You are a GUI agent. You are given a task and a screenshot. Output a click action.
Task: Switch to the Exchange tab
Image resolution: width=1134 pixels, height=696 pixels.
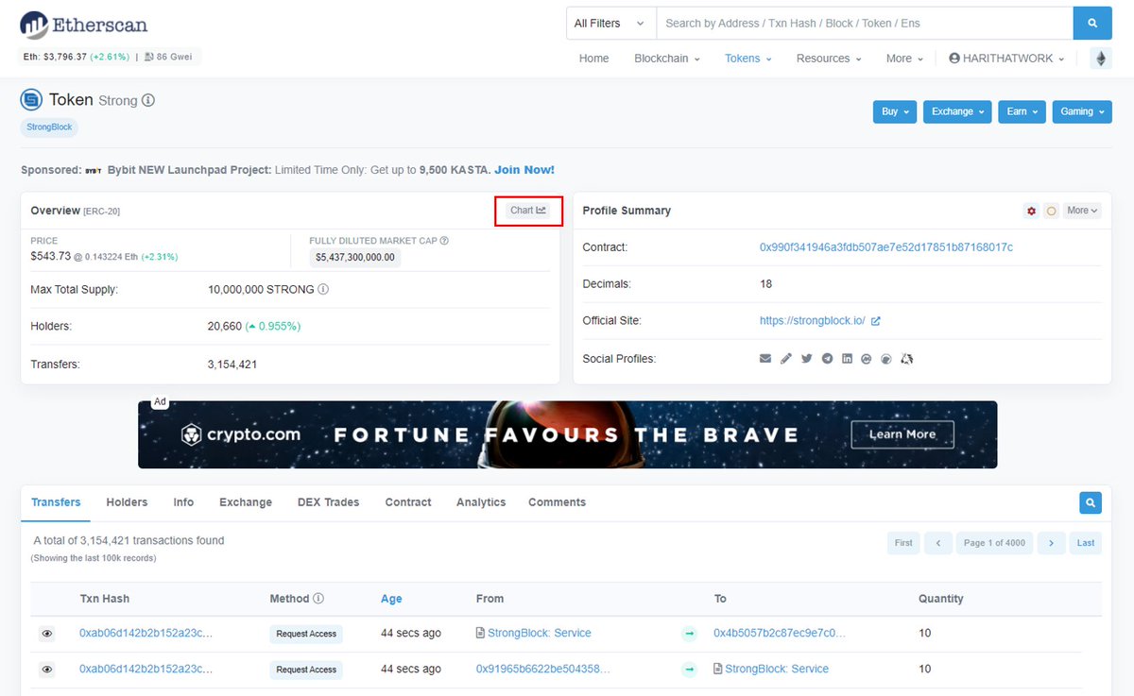[246, 502]
